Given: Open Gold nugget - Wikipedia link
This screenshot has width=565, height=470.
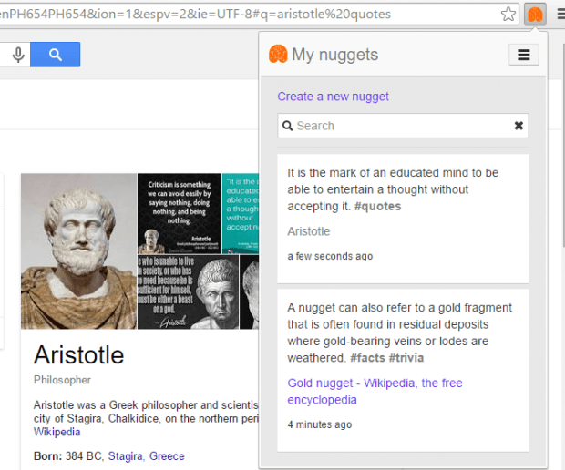Looking at the screenshot, I should [x=375, y=391].
